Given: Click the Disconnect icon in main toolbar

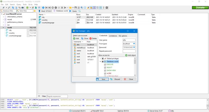Looking at the screenshot, I should 9,7.
